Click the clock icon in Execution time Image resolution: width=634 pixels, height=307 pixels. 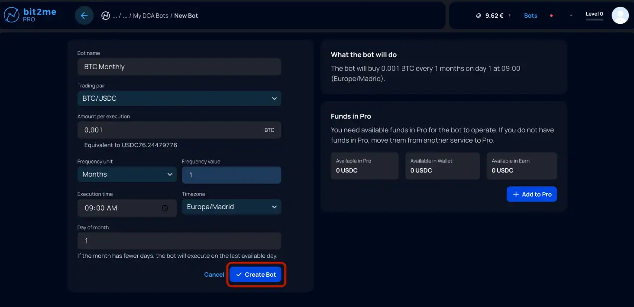pos(165,208)
